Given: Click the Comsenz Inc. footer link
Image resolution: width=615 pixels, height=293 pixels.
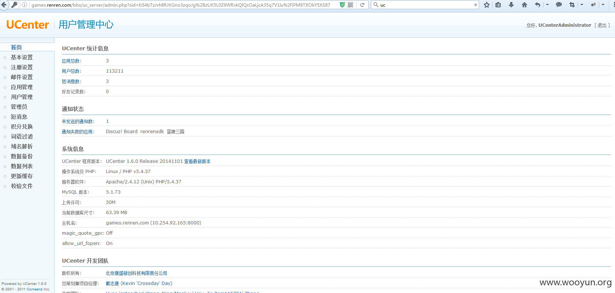Looking at the screenshot, I should point(38,289).
